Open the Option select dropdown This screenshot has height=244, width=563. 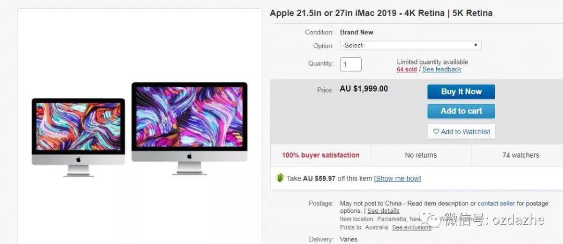point(410,45)
